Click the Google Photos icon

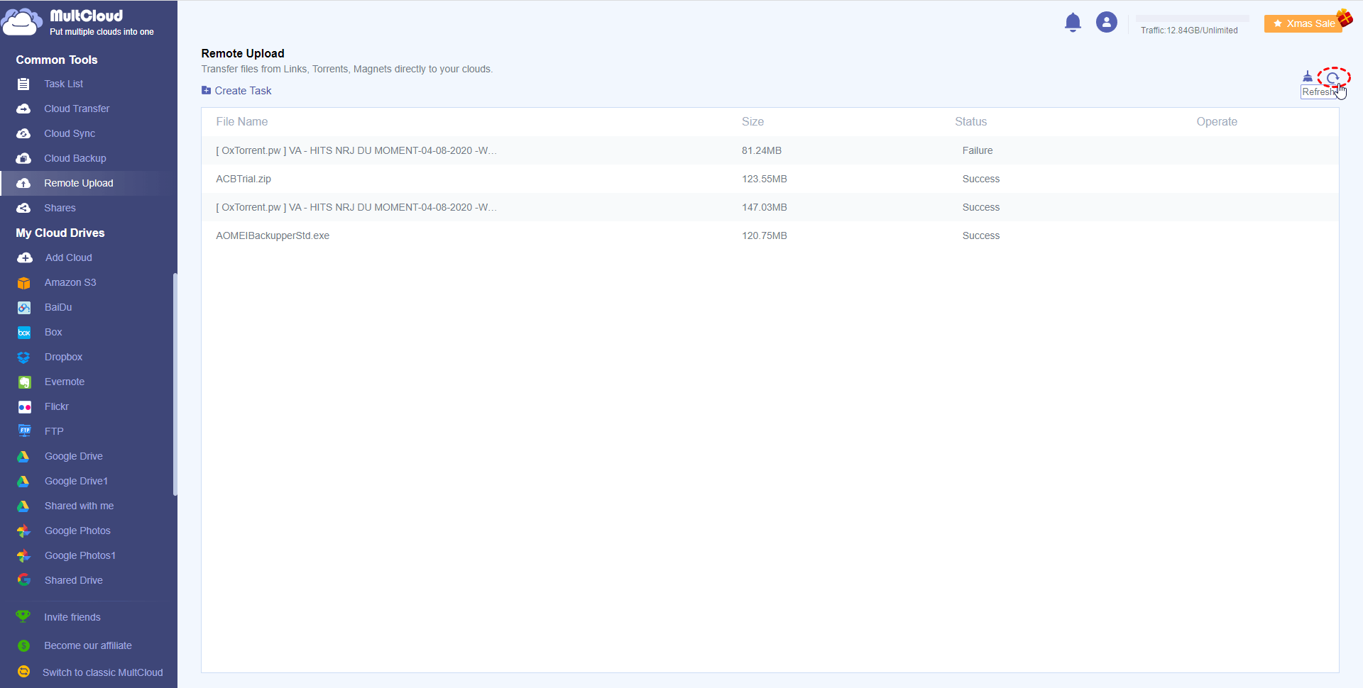pyautogui.click(x=23, y=531)
